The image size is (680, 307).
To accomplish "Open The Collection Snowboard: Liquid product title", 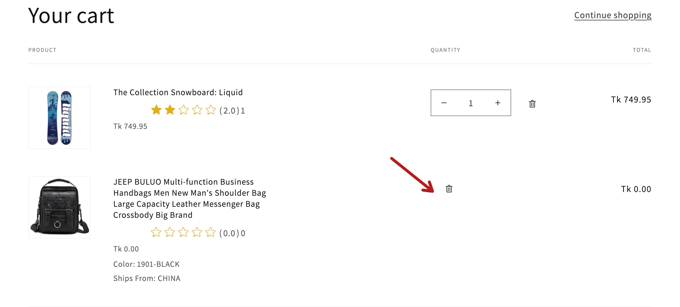I will [x=178, y=93].
